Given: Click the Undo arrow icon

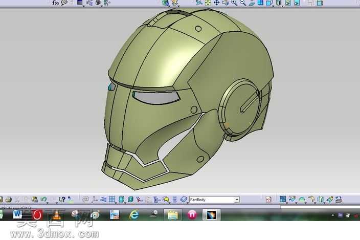Looking at the screenshot, I should 43,200.
